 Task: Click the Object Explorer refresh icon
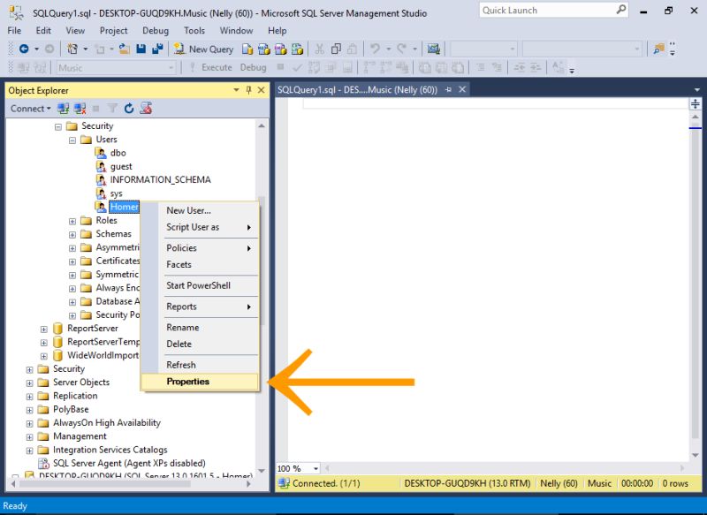coord(130,108)
